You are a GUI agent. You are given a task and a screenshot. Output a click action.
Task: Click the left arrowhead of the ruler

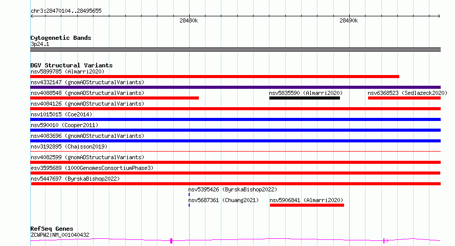[x=32, y=16]
